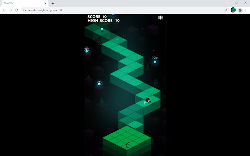Click the small figure on the starting platform
Screen dimensions: 250x156
[x=127, y=145]
